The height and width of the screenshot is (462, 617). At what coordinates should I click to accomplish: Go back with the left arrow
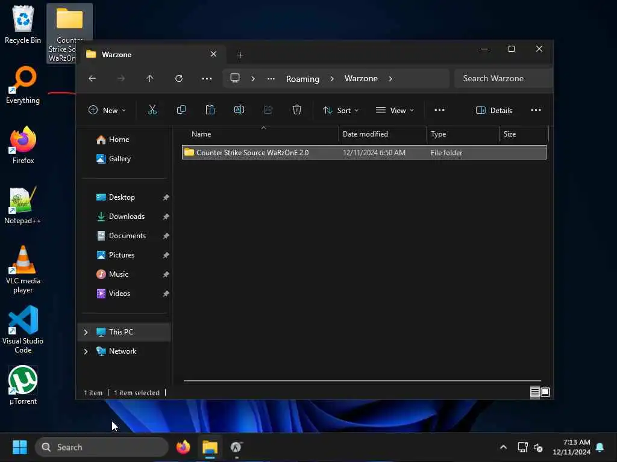pyautogui.click(x=92, y=79)
